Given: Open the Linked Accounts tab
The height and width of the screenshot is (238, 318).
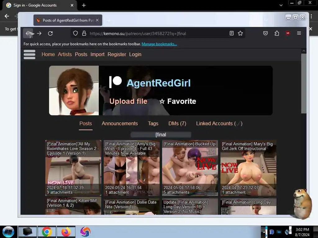Looking at the screenshot, I should [x=219, y=123].
